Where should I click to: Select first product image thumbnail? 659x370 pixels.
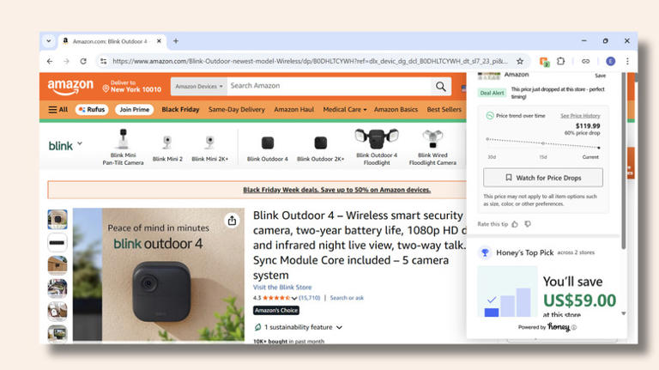pos(57,219)
